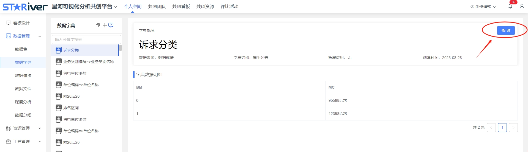Go to the next page arrow

click(513, 128)
